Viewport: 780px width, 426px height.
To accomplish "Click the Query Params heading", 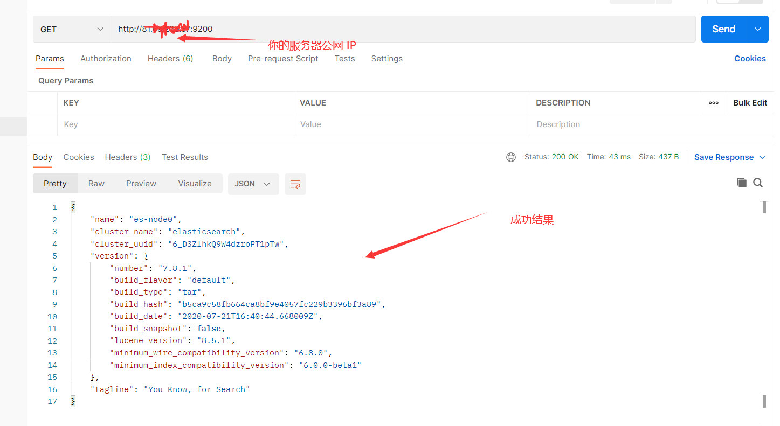I will pyautogui.click(x=66, y=81).
